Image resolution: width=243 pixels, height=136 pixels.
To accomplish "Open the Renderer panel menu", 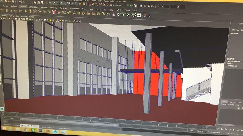I will (24, 16).
